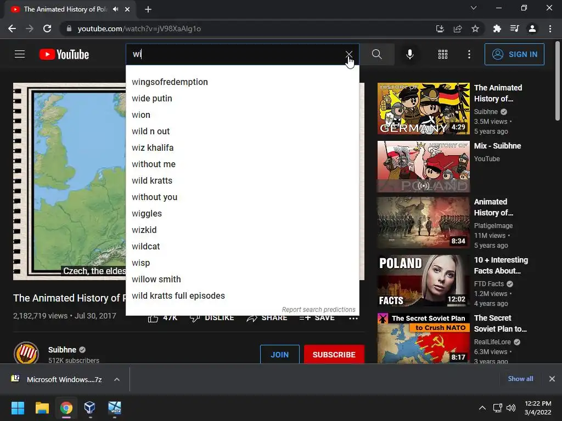Open the Chrome extensions puzzle icon
562x421 pixels.
click(497, 29)
